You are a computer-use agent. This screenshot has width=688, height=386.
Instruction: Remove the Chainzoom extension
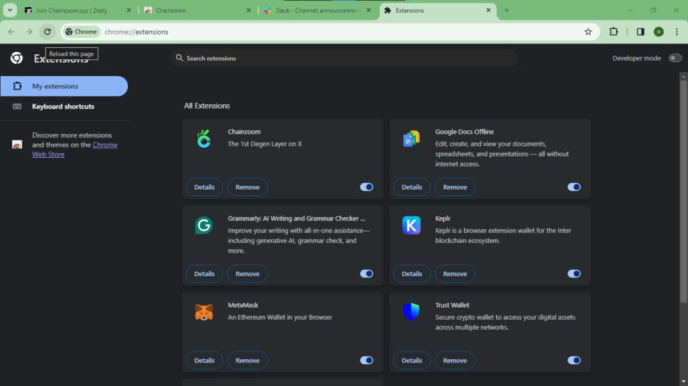click(x=247, y=187)
